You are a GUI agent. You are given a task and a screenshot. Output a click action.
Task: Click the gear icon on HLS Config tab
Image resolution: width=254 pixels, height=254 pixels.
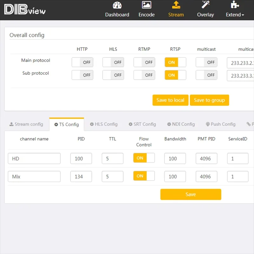tap(92, 124)
